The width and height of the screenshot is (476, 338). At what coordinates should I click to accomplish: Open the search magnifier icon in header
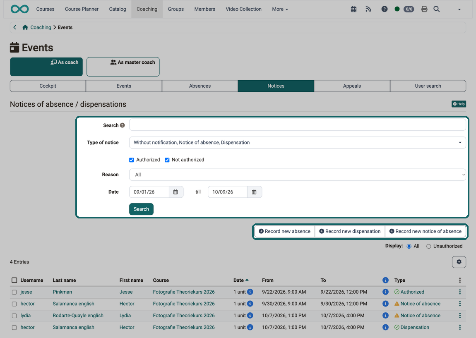tap(437, 9)
